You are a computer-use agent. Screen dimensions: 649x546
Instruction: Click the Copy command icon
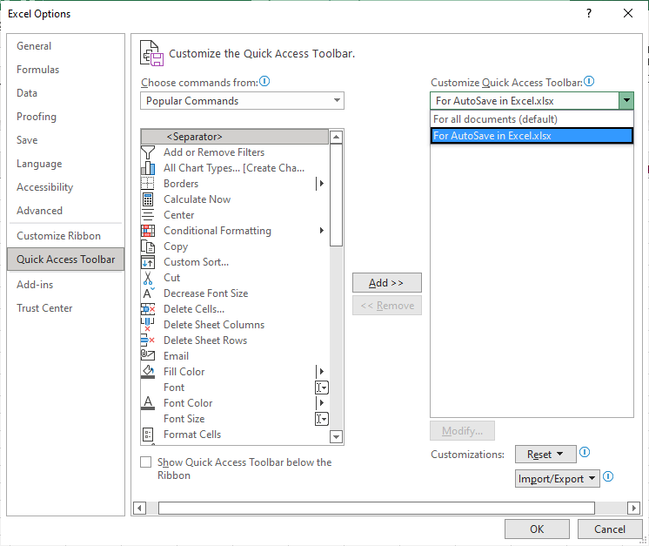pos(148,246)
